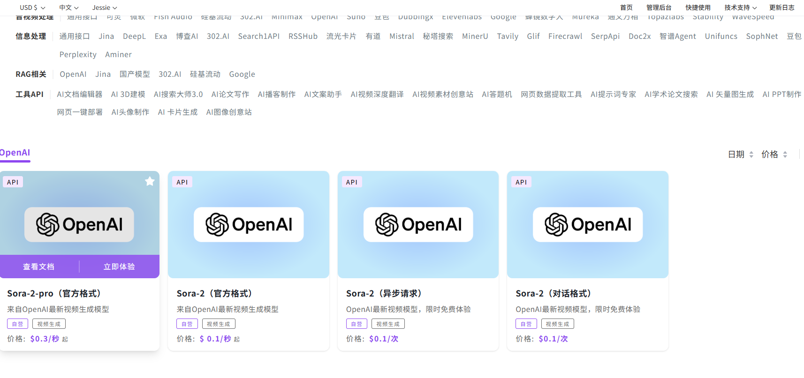
Task: Sort the list by 价格 arrows
Action: 785,155
